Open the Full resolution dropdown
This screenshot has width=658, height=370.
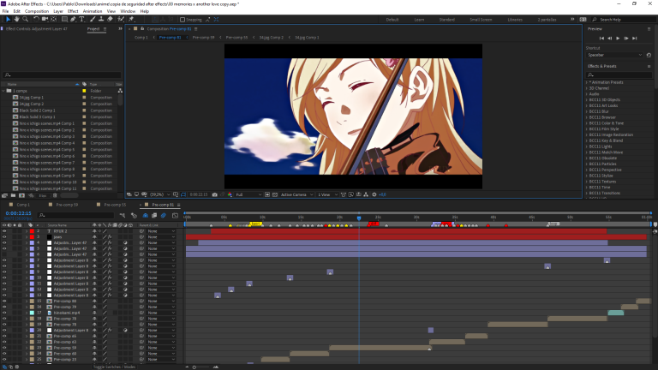click(248, 194)
